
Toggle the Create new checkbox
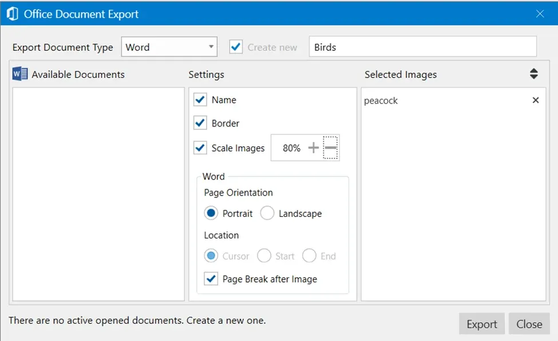pyautogui.click(x=236, y=47)
